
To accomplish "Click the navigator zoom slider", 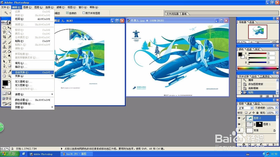I will click(263, 42).
